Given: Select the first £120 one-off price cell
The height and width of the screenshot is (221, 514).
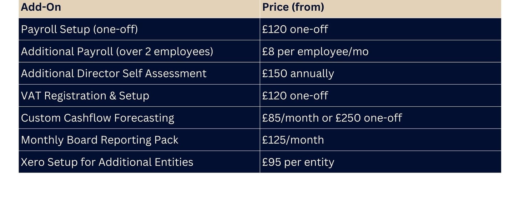Looking at the screenshot, I should click(381, 29).
